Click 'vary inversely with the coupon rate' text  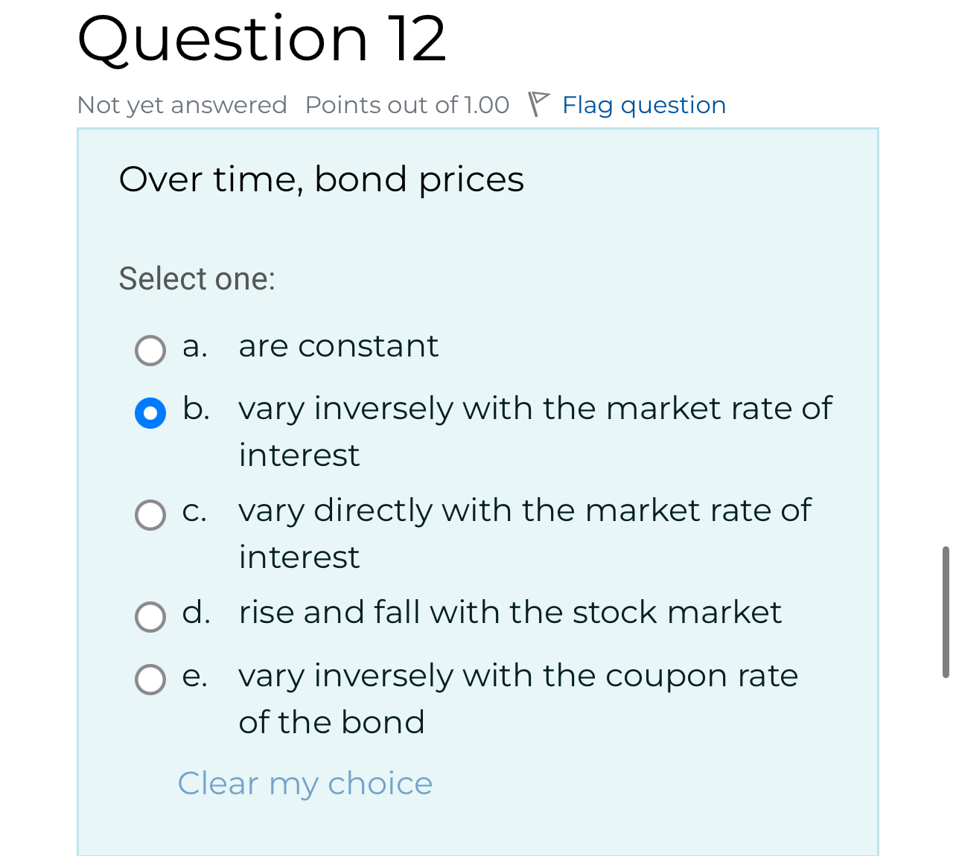(x=518, y=698)
